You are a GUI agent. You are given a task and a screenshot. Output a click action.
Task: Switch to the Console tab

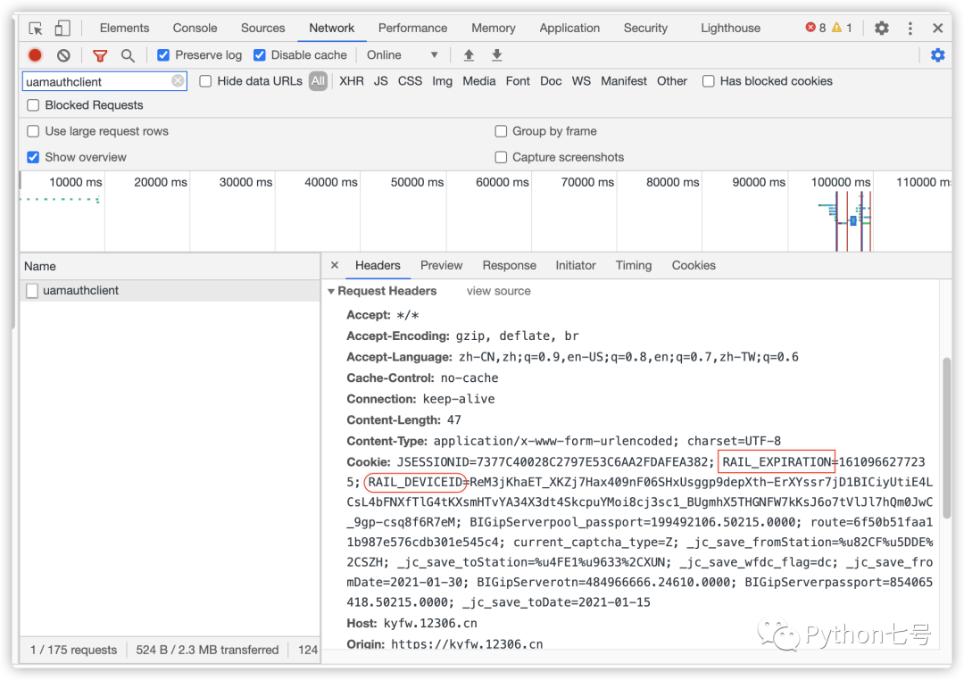click(195, 29)
